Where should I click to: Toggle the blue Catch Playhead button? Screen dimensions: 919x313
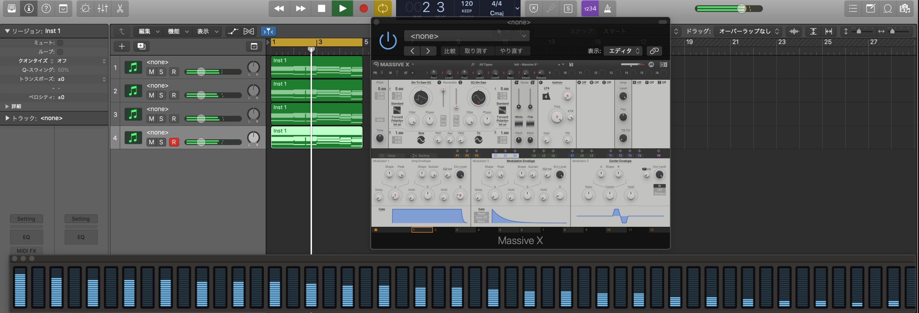click(x=268, y=31)
